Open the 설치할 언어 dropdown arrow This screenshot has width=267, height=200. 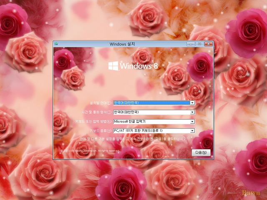[x=192, y=103]
